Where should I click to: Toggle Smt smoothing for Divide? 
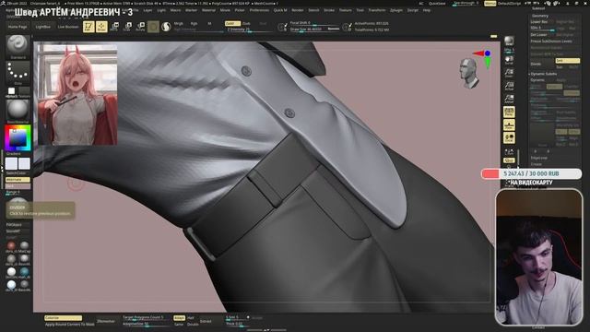[568, 61]
